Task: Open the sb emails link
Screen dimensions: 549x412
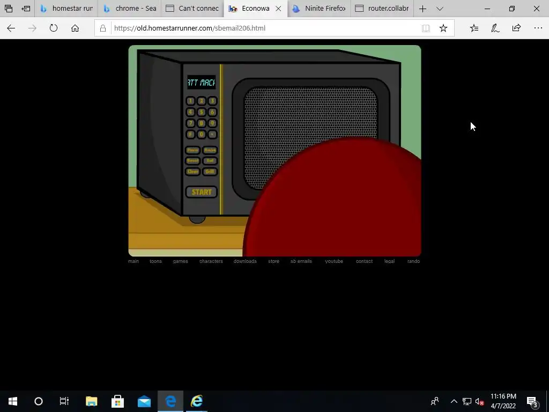Action: tap(301, 261)
